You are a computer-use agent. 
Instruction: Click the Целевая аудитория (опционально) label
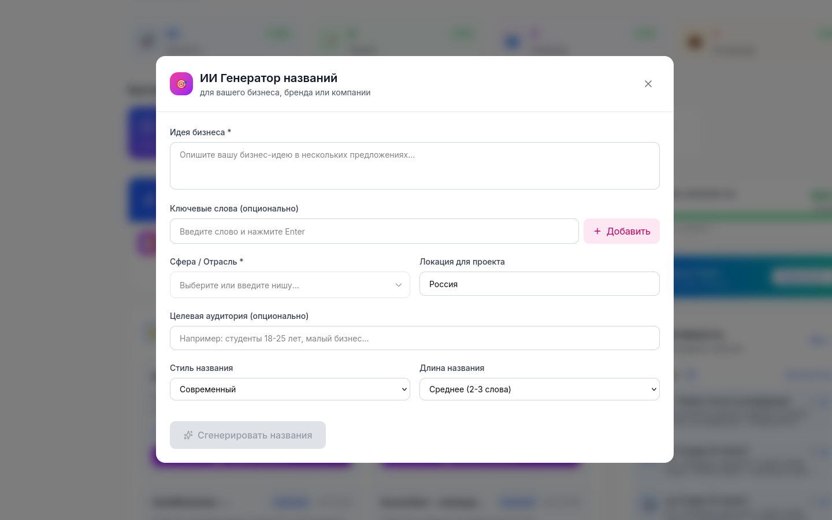(x=239, y=316)
